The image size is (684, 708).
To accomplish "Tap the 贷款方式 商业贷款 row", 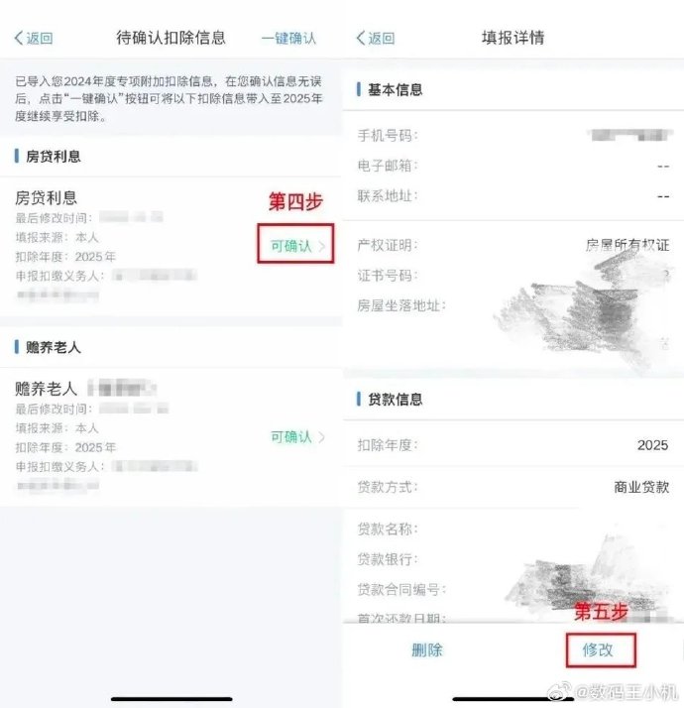I will [x=513, y=487].
